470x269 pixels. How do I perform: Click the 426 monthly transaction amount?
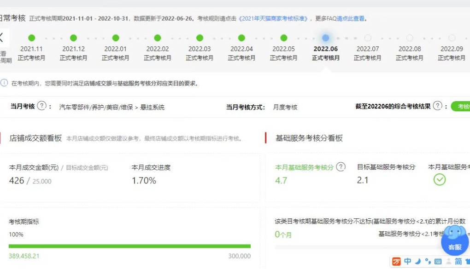tap(17, 180)
